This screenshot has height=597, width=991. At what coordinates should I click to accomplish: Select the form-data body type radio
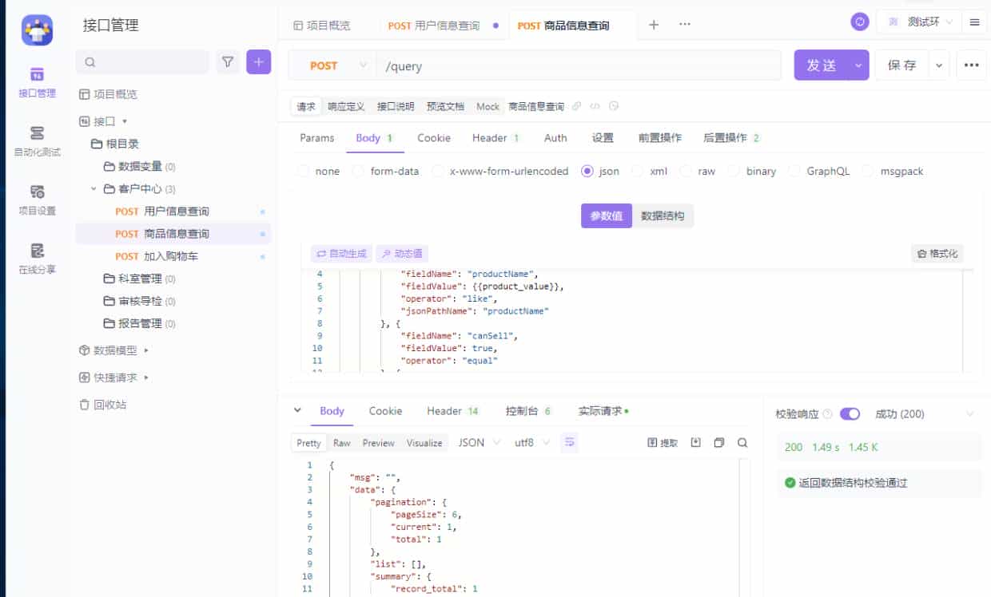pos(358,171)
